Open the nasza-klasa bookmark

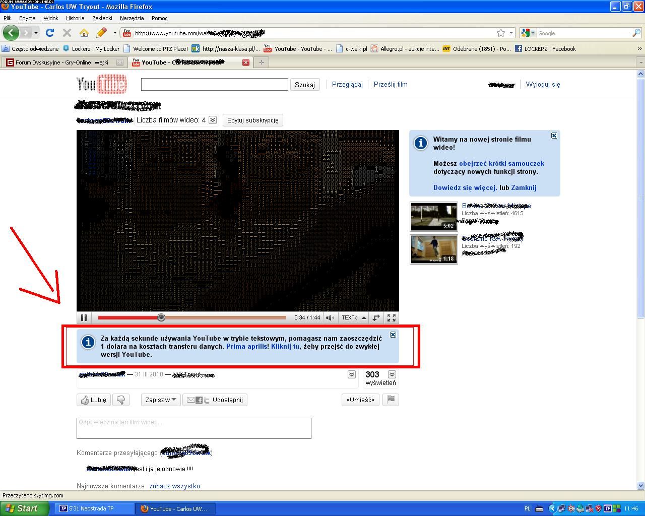pyautogui.click(x=226, y=49)
